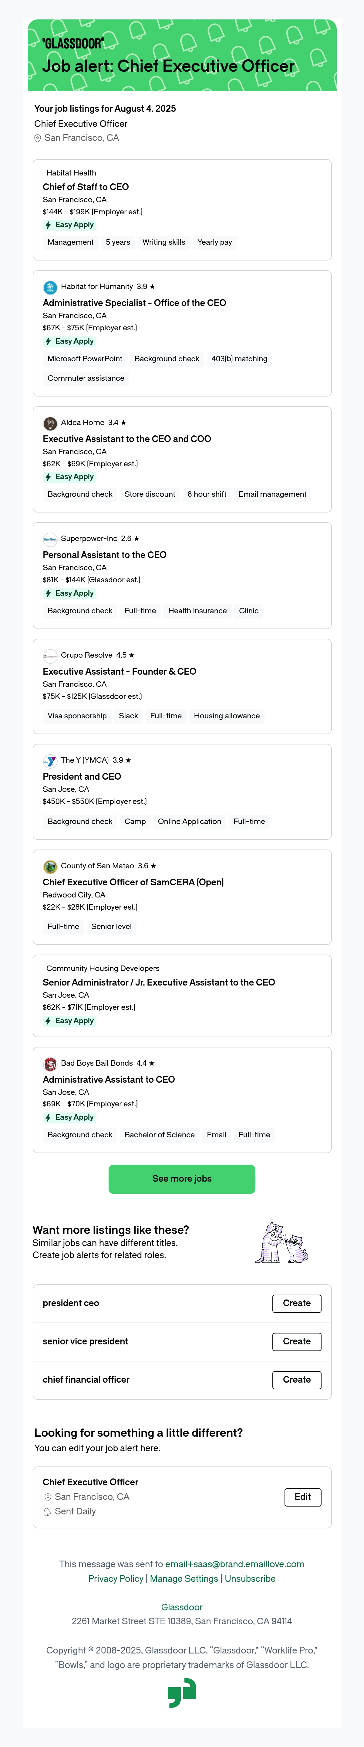Click the Unsubscribe link
364x1747 pixels.
click(x=250, y=1579)
